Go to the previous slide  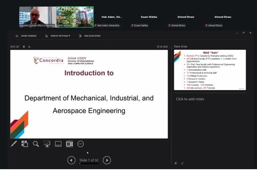tap(71, 160)
